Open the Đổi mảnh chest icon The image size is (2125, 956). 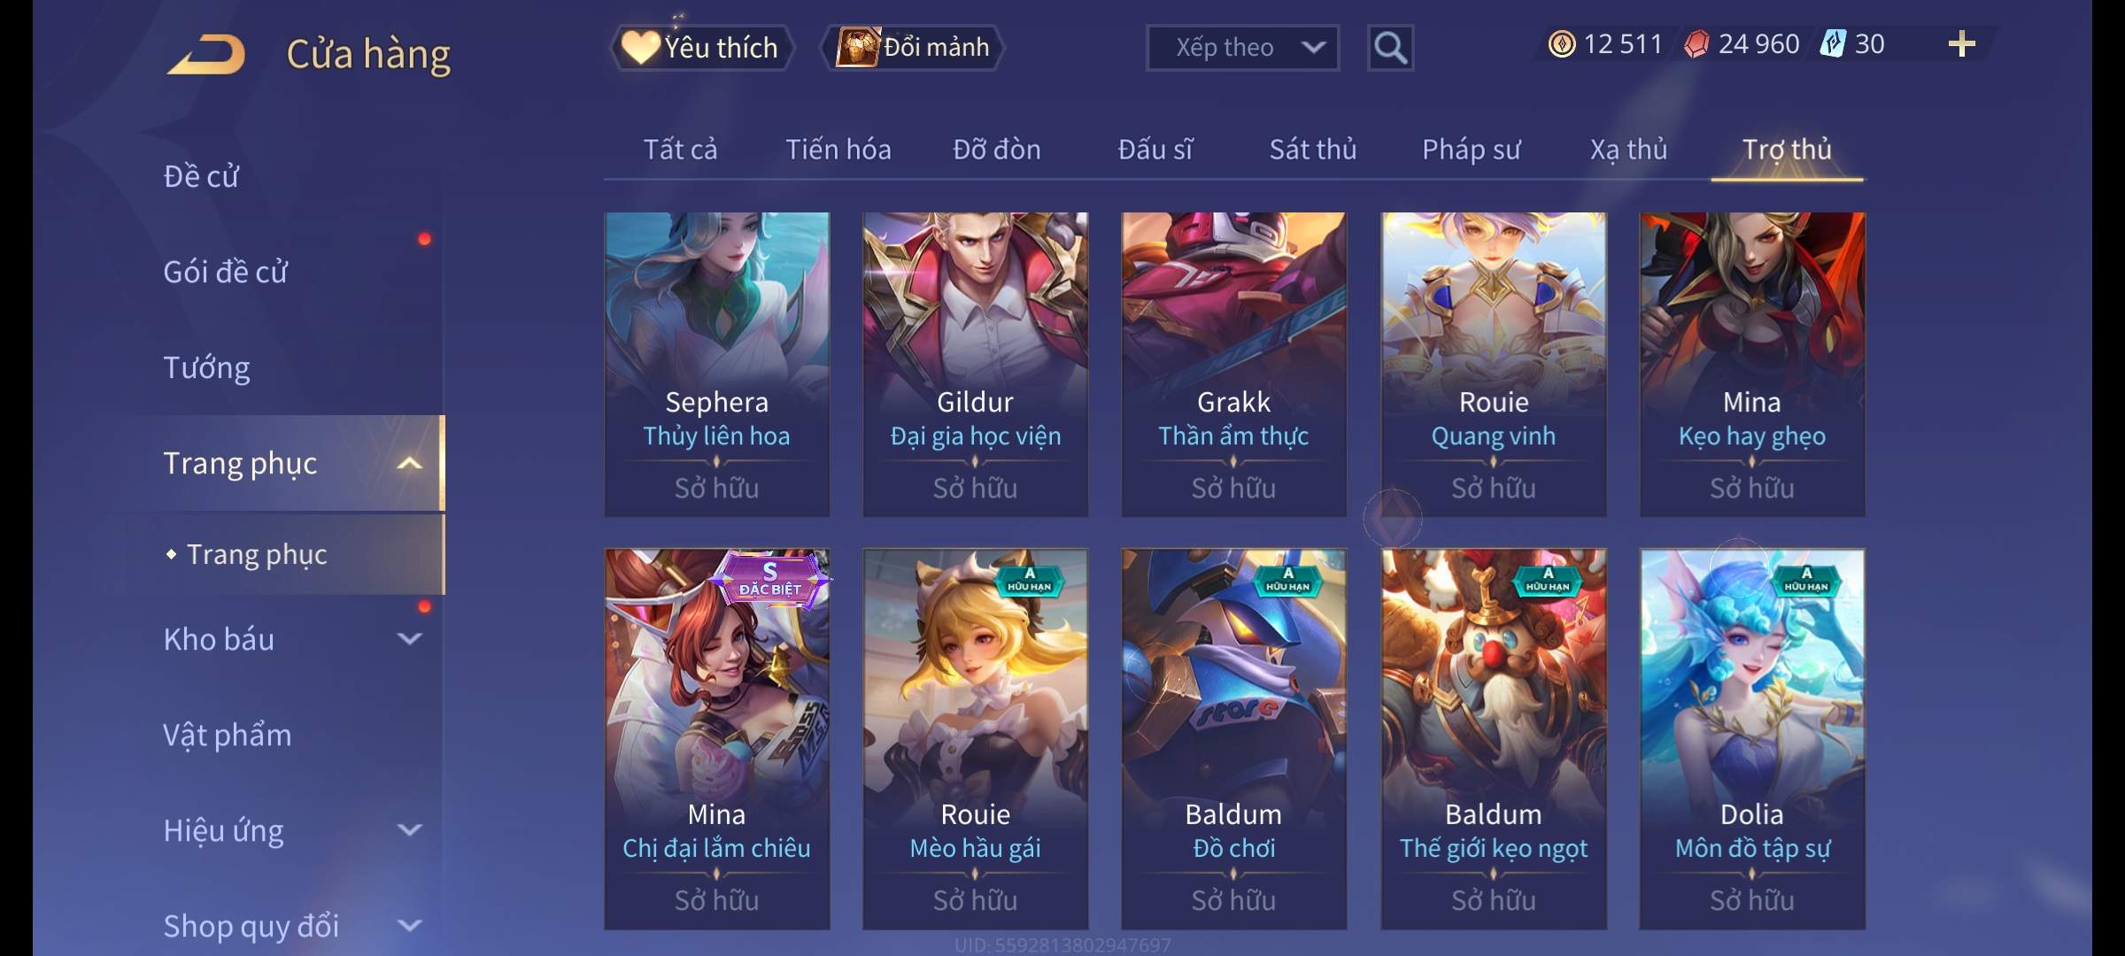coord(857,47)
